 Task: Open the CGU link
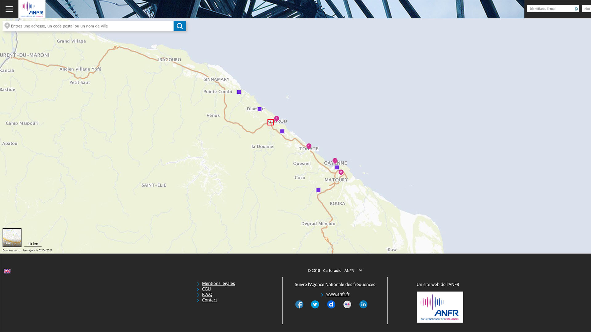206,289
